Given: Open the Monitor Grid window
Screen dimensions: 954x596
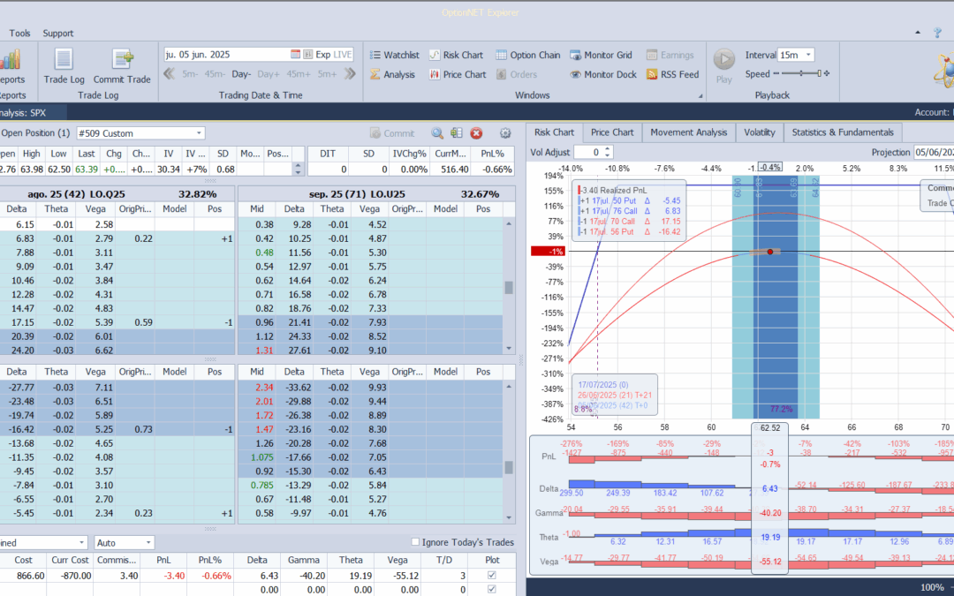Looking at the screenshot, I should 601,55.
